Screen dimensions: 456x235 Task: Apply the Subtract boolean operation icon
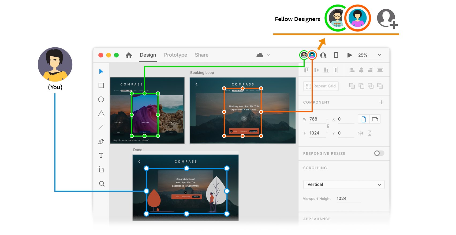coord(361,86)
